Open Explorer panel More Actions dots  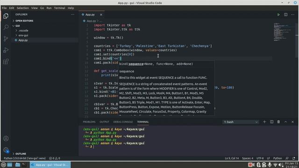[73, 14]
